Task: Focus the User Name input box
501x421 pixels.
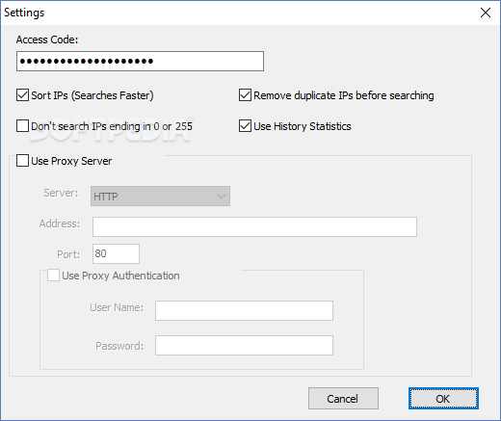Action: [244, 311]
